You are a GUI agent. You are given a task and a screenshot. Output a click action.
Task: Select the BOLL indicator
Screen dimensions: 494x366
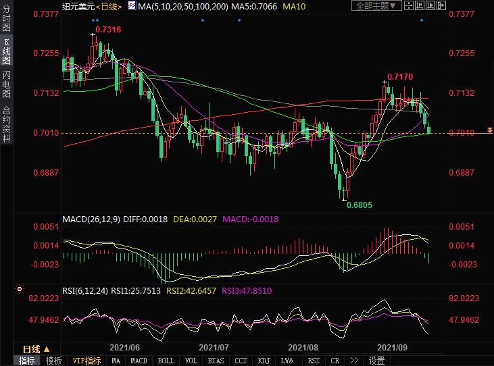pyautogui.click(x=166, y=361)
